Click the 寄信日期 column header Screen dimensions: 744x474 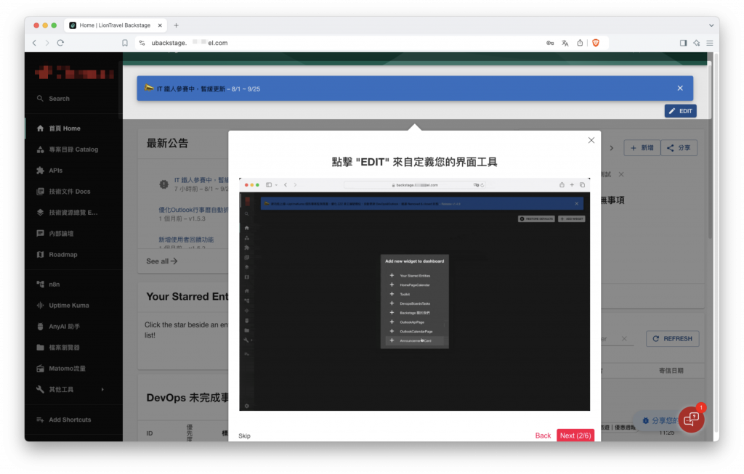(671, 370)
